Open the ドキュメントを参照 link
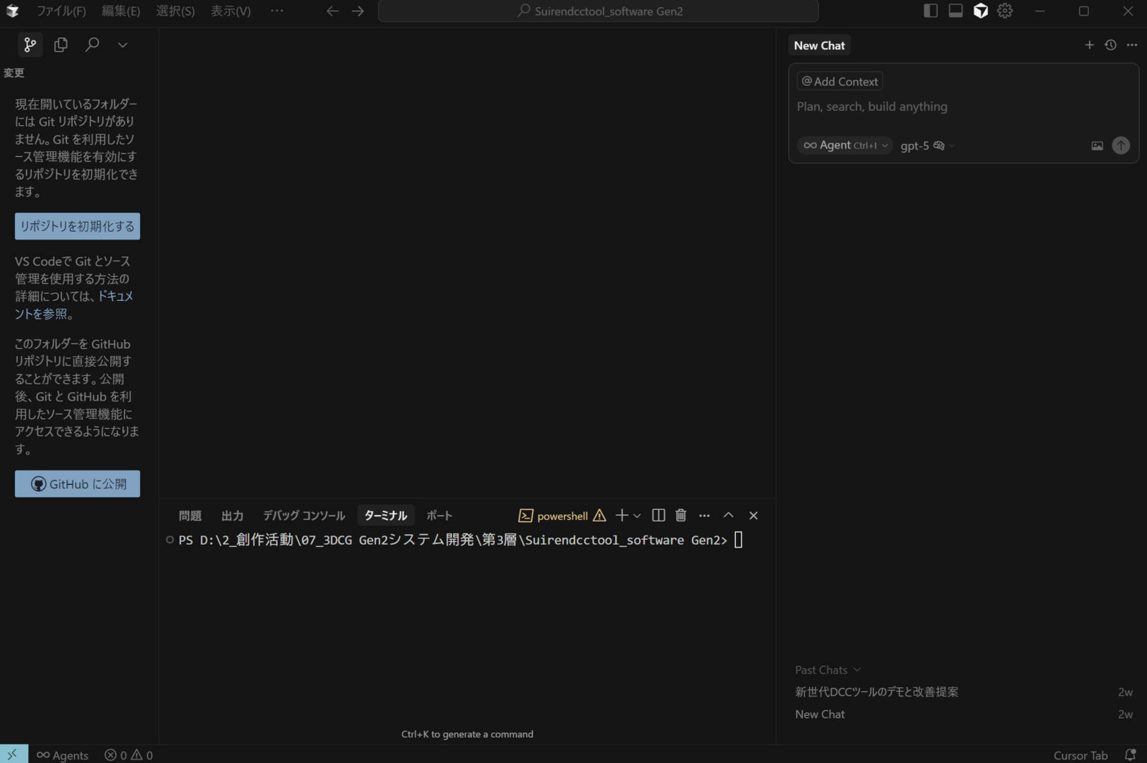Screen dimensions: 1147x763 click(x=74, y=304)
